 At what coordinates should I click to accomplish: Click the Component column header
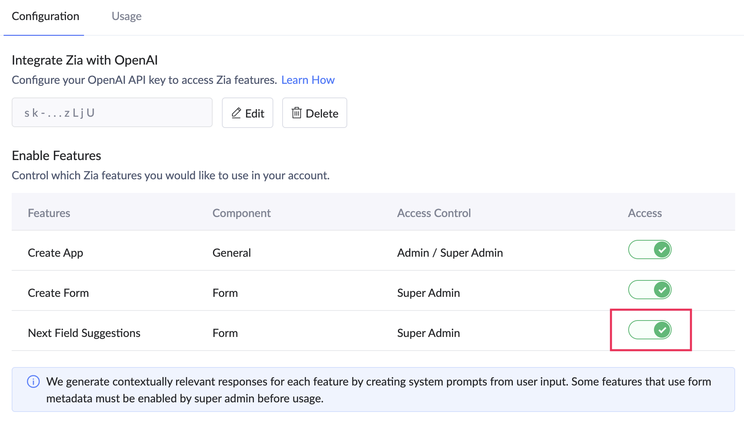point(242,213)
